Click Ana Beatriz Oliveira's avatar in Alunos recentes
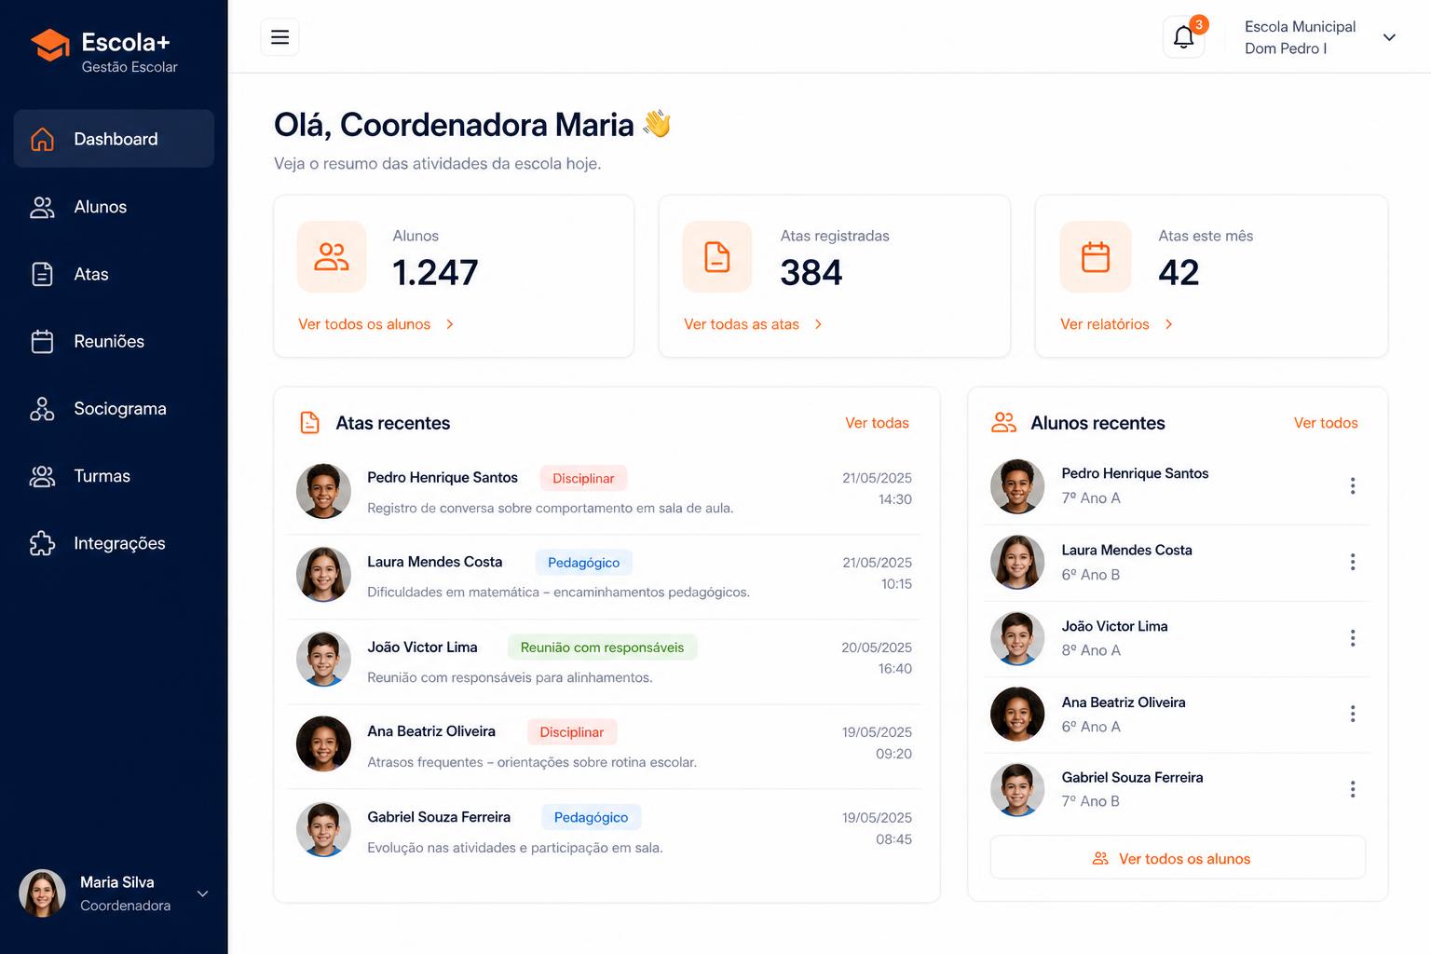1431x954 pixels. coord(1017,714)
